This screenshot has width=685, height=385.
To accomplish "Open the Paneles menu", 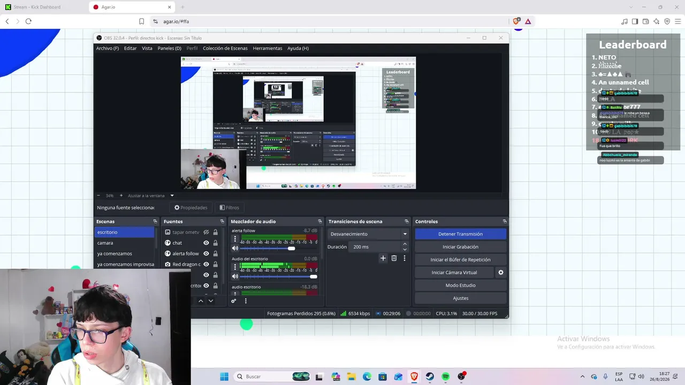I will pos(170,48).
